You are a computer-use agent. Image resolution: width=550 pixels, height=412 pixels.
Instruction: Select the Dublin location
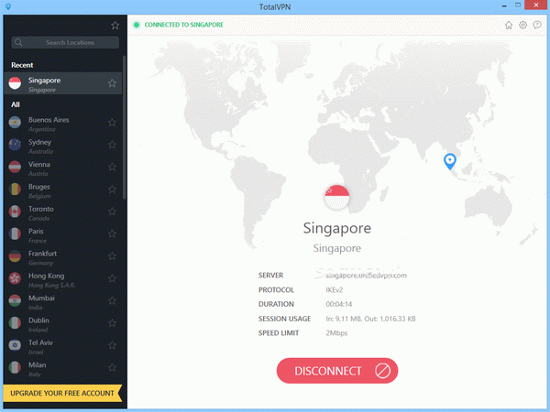(62, 323)
